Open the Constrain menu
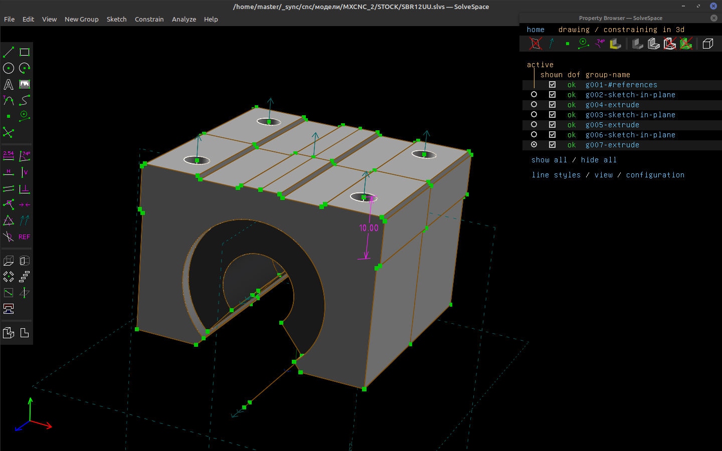Viewport: 722px width, 451px height. tap(149, 19)
